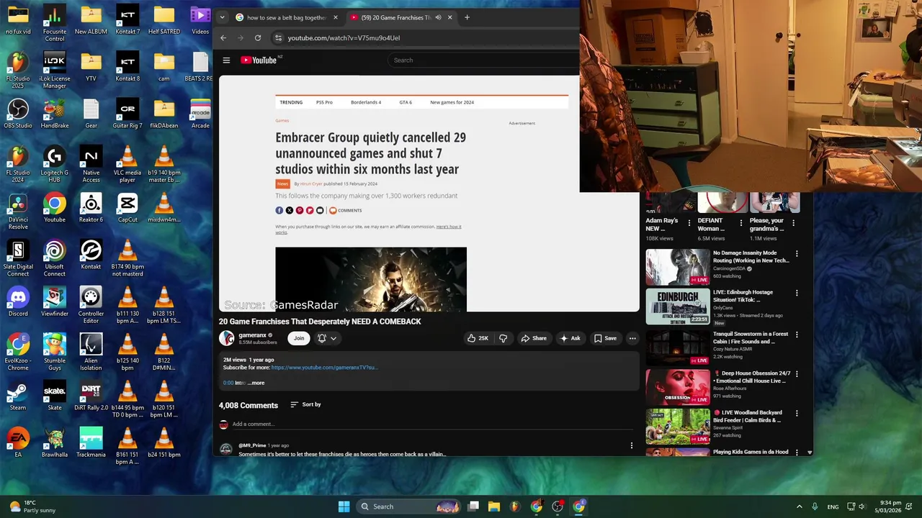Viewport: 922px width, 518px height.
Task: Open the Windows Start menu
Action: pos(344,506)
